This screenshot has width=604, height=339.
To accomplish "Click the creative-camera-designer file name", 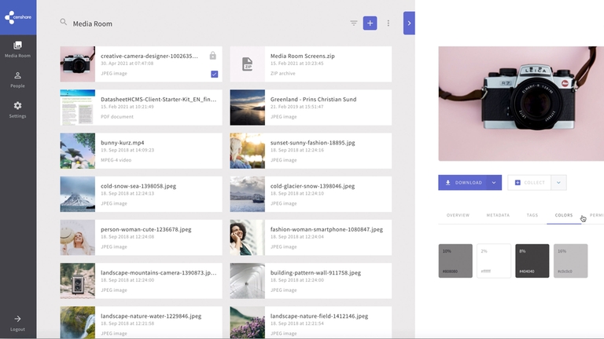I will click(x=149, y=56).
